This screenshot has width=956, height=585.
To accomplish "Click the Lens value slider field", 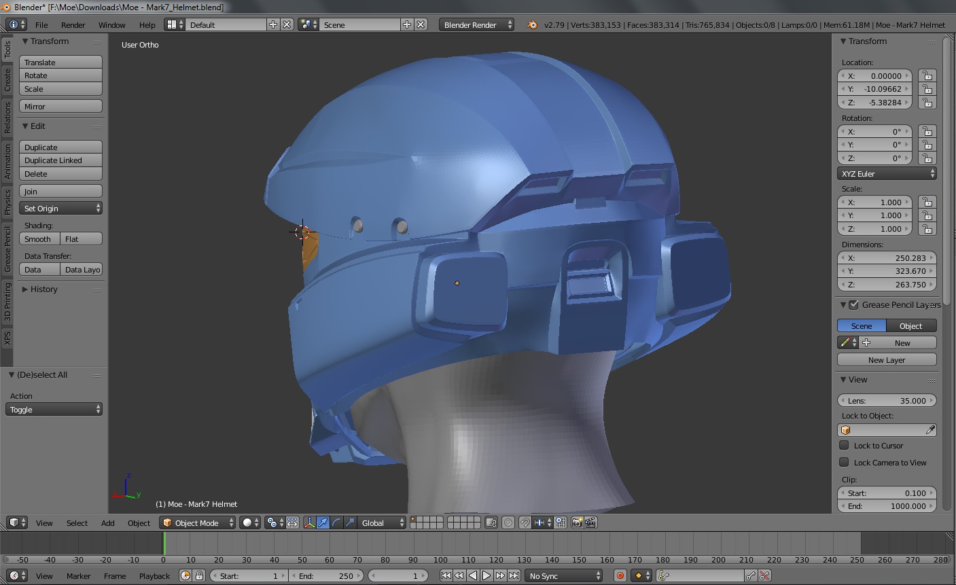I will tap(887, 401).
